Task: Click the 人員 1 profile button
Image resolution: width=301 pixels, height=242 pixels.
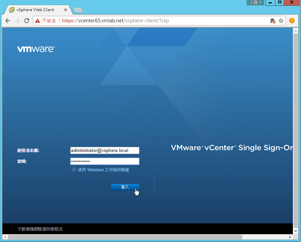Action: coord(255,2)
